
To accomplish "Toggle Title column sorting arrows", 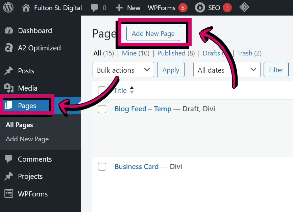I will 131,90.
